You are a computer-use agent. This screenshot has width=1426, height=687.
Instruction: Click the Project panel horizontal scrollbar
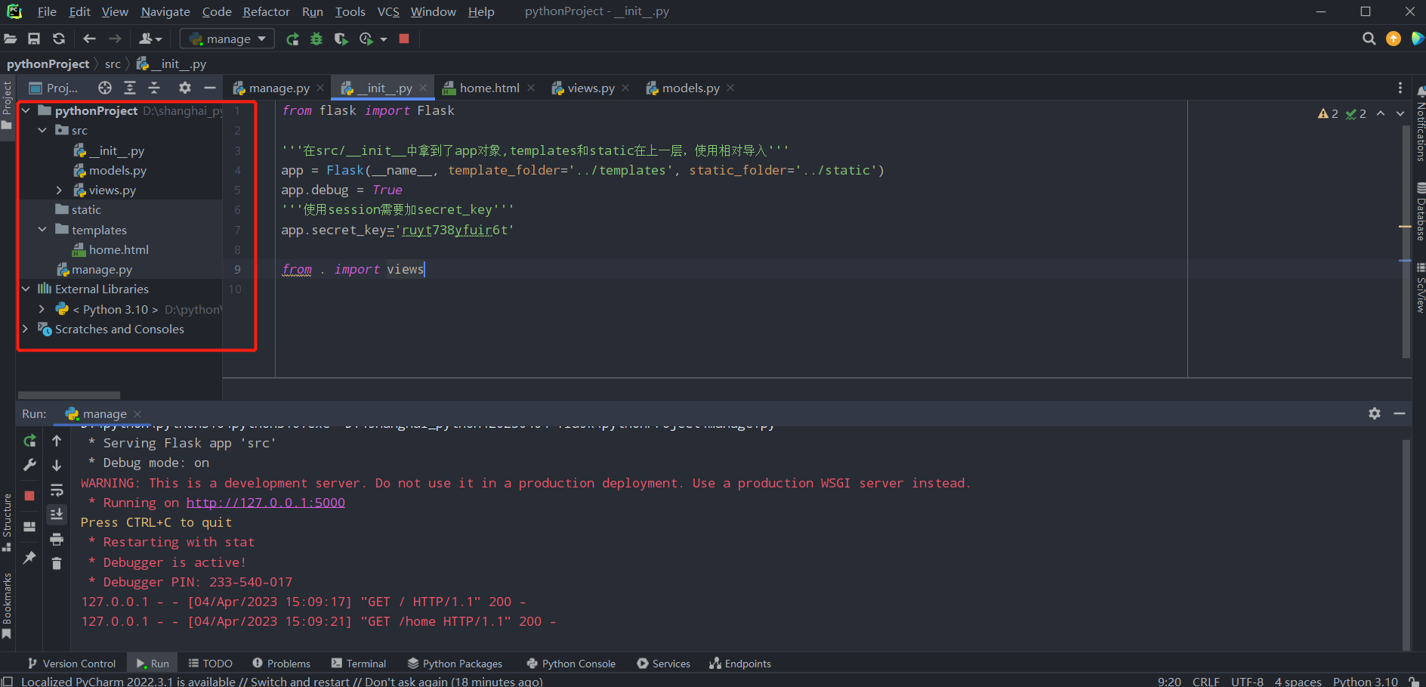69,395
